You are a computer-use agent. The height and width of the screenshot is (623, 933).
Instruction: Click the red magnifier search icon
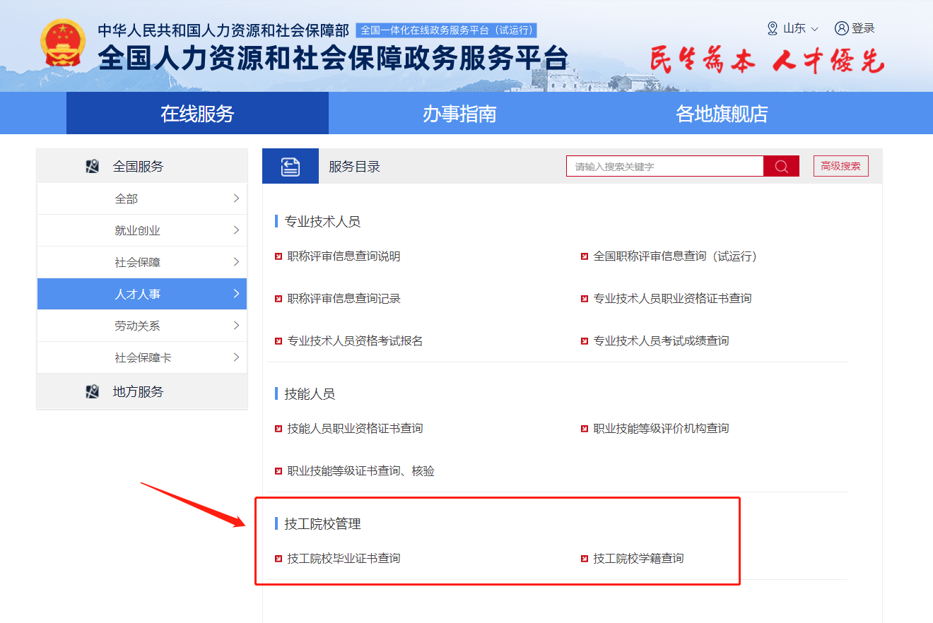tap(781, 165)
